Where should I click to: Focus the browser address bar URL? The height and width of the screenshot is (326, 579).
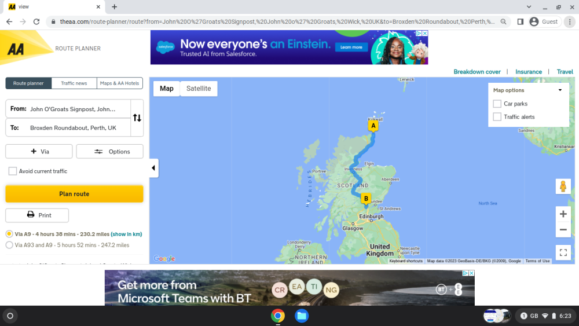(x=277, y=22)
